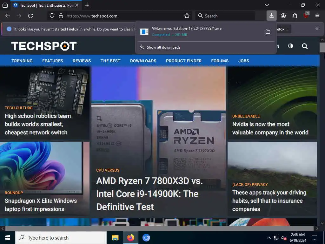Open Firefox account menu
This screenshot has width=325, height=244.
[283, 16]
